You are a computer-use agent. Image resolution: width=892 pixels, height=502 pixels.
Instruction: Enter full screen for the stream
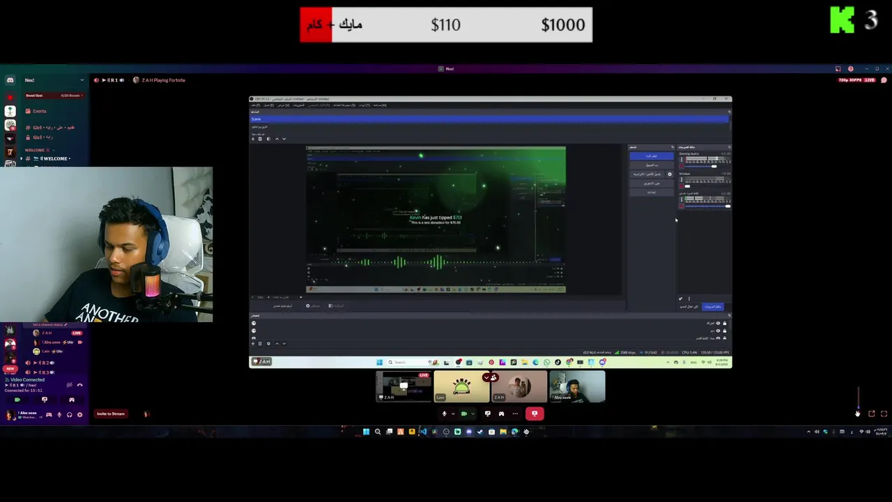coord(884,413)
